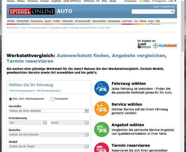This screenshot has height=152, width=186.
Task: Click the Service wählen heading
Action: [127, 104]
